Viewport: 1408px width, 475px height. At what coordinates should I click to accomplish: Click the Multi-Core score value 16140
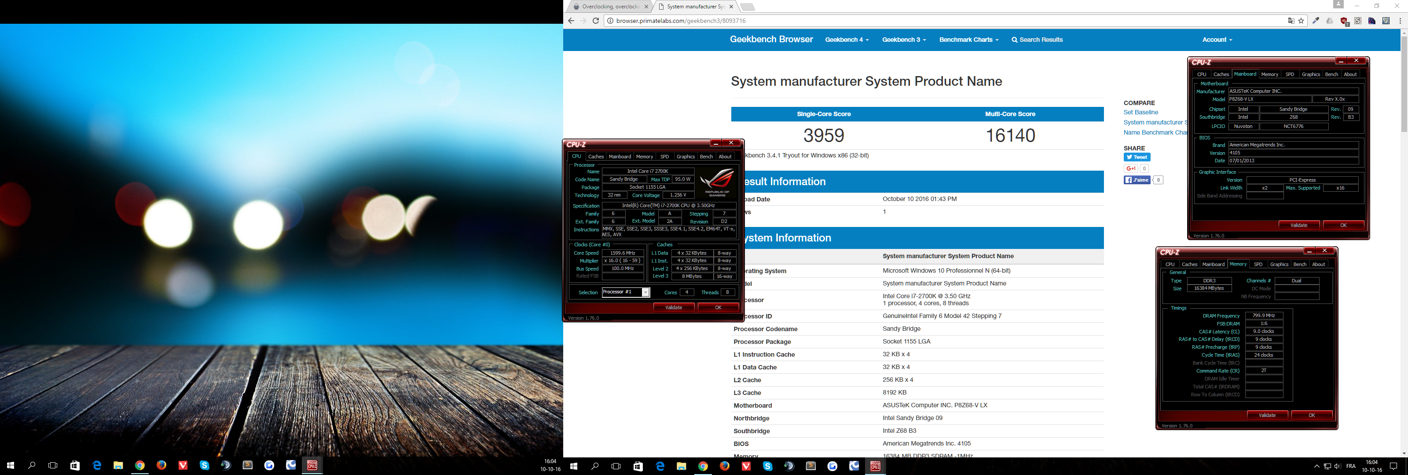pyautogui.click(x=1010, y=135)
